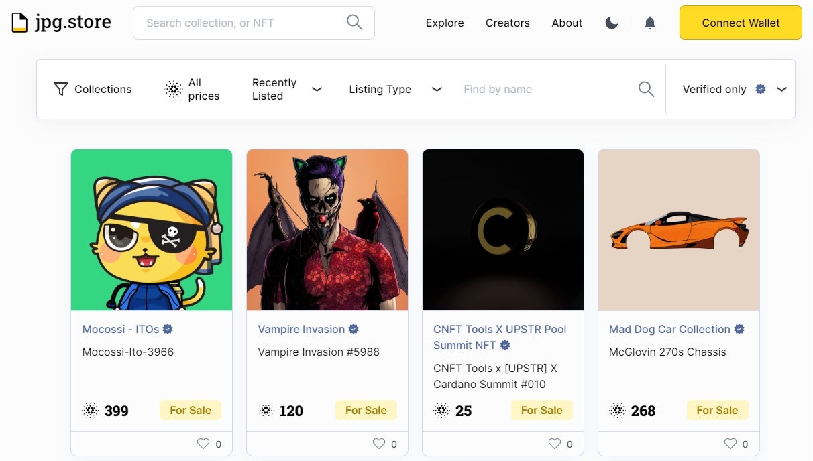Image resolution: width=813 pixels, height=461 pixels.
Task: Click the Collections filter funnel icon
Action: coord(60,88)
